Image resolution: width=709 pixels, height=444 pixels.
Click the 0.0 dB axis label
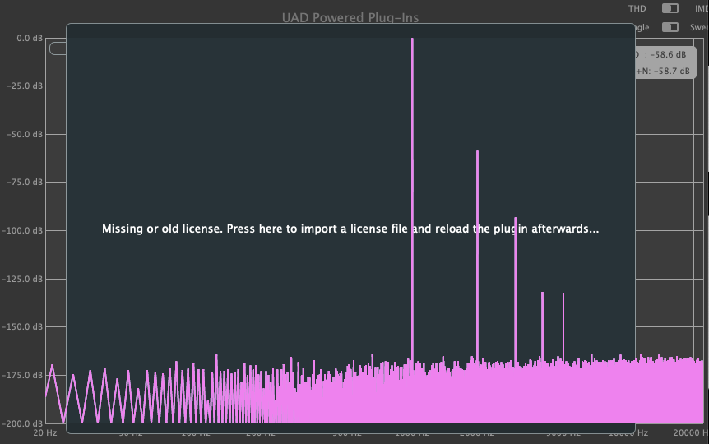point(29,39)
